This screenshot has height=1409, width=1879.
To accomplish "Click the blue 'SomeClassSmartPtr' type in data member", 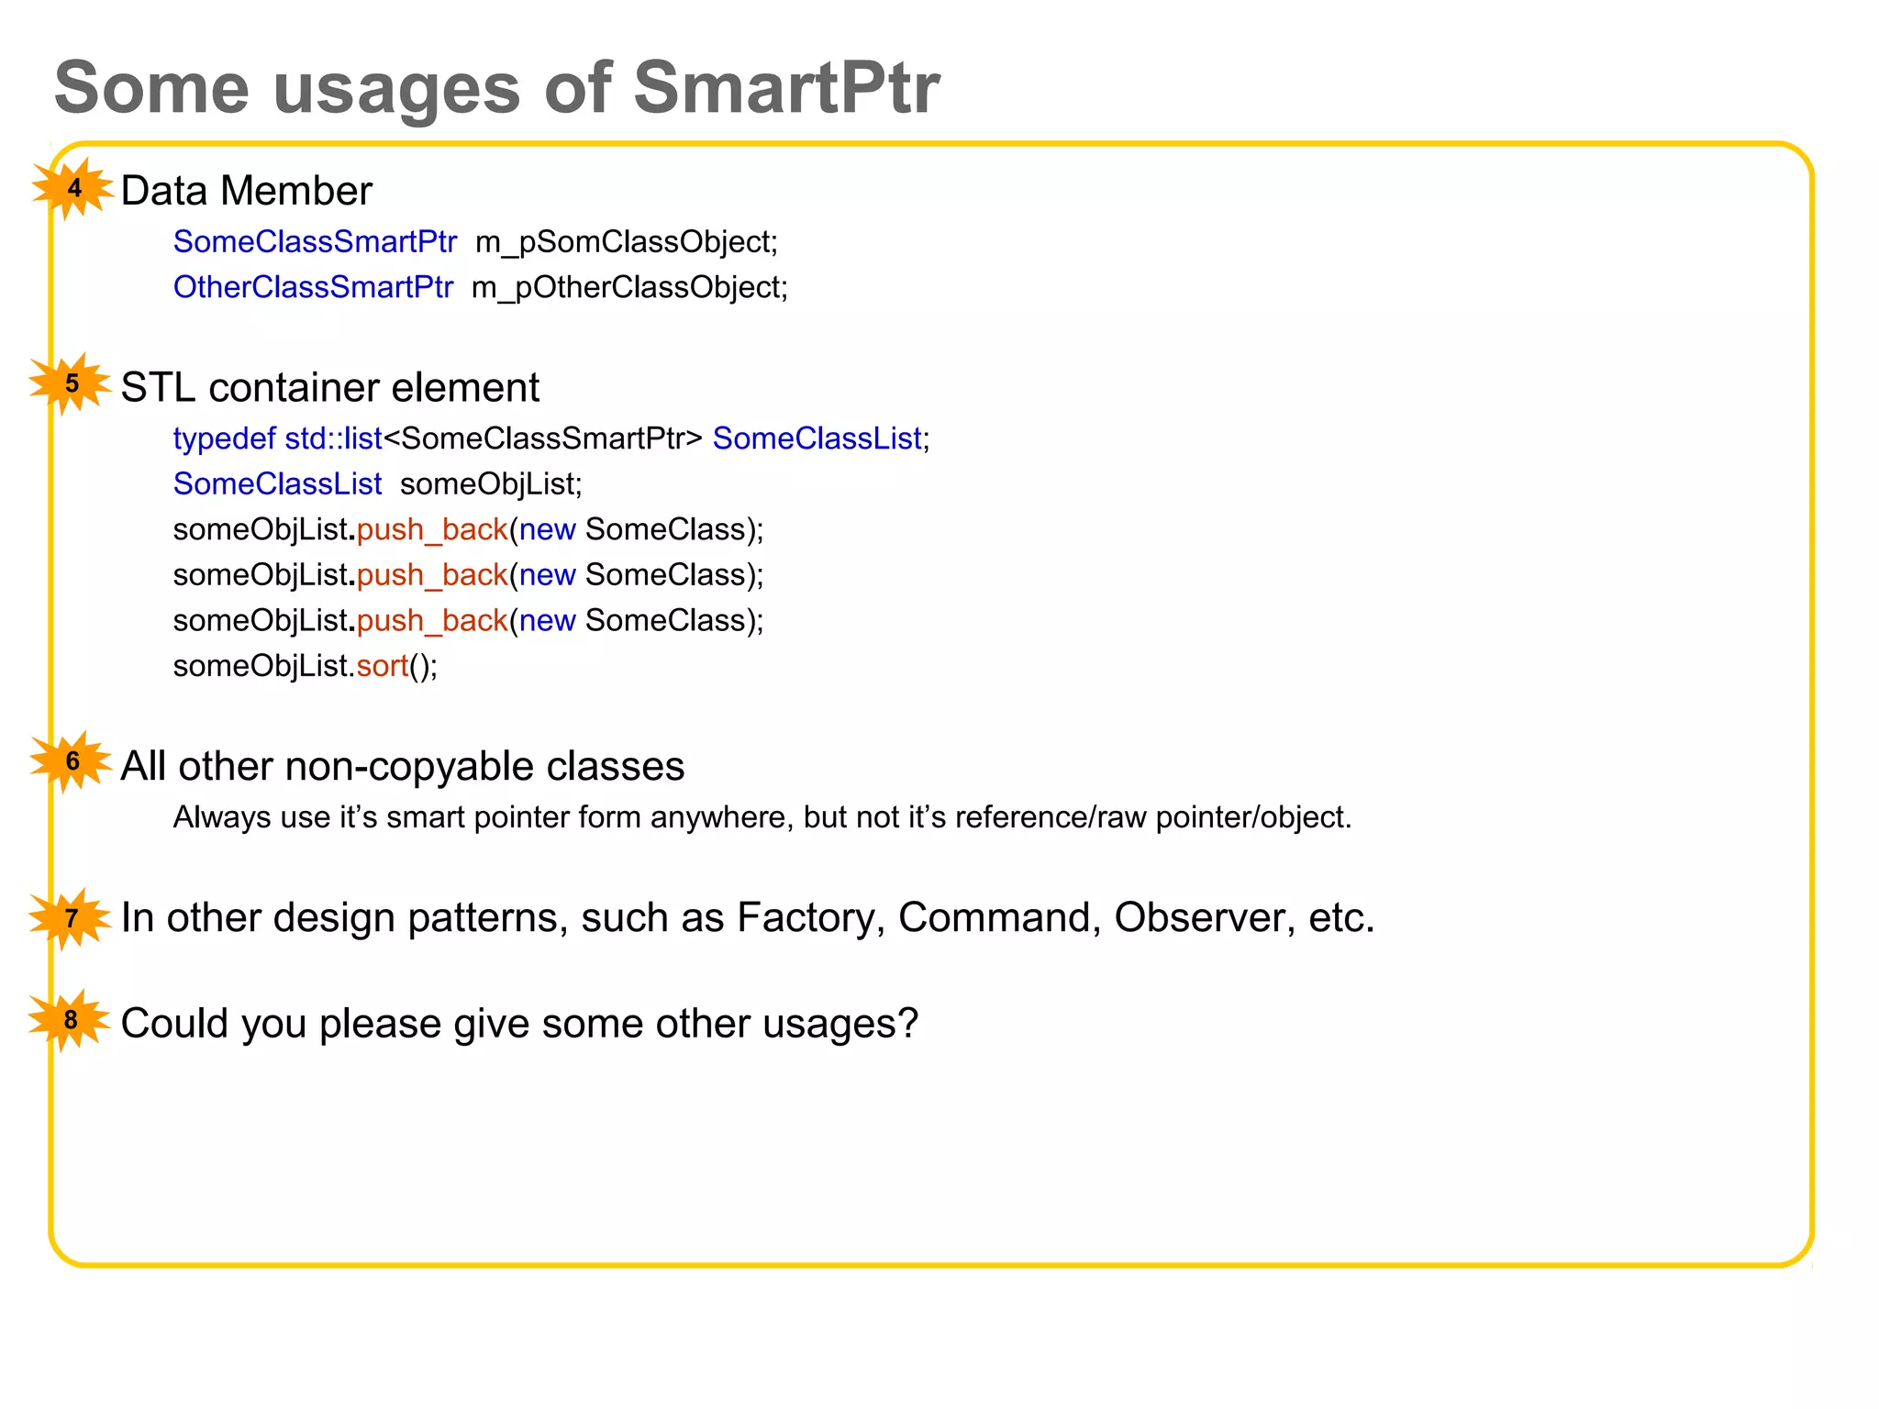I will pos(315,242).
